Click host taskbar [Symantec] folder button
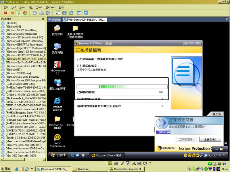Image resolution: width=230 pixels, height=172 pixels. (x=90, y=169)
